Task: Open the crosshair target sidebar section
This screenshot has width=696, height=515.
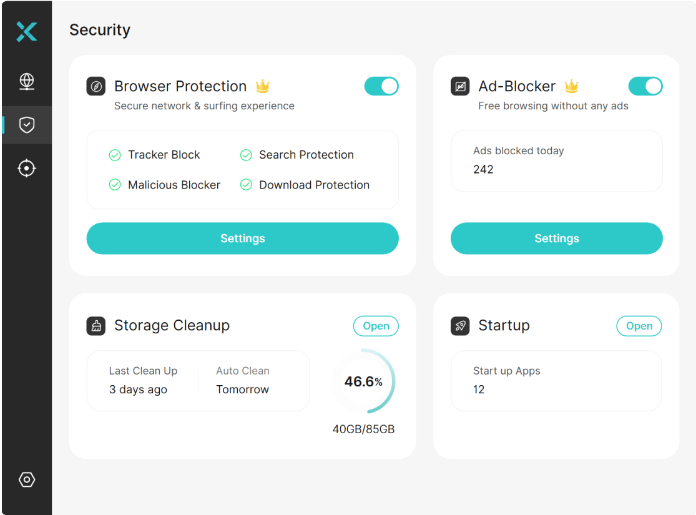Action: tap(27, 169)
